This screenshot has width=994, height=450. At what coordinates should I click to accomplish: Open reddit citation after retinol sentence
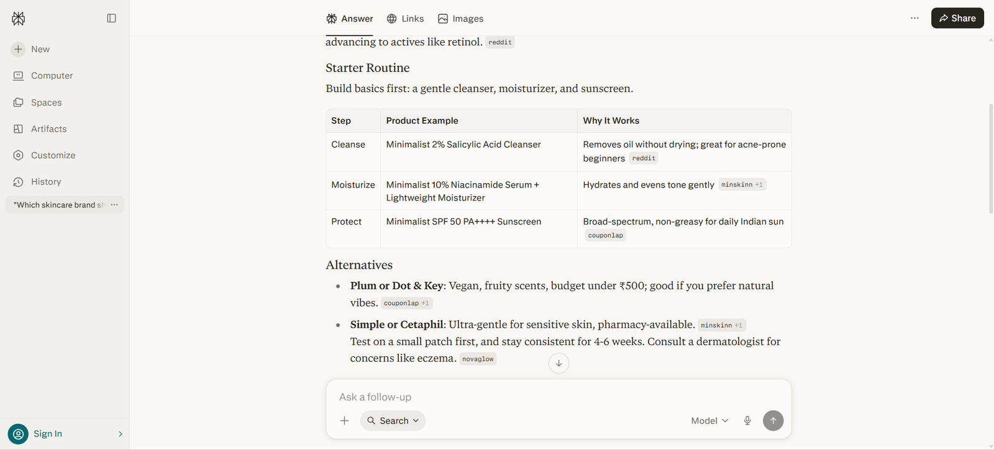(500, 42)
